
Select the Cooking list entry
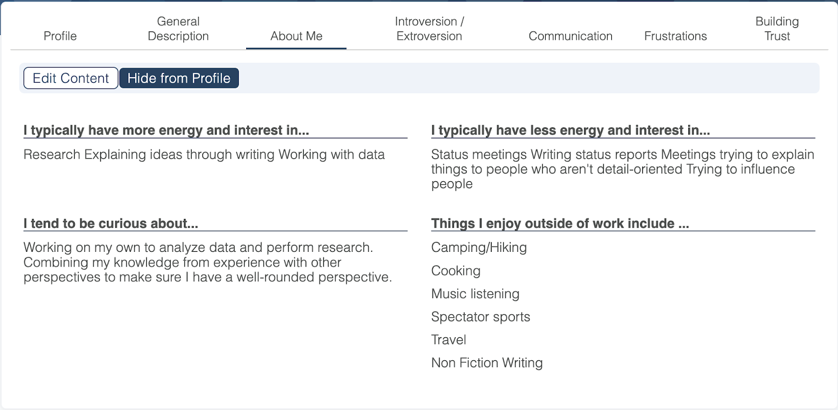coord(456,271)
